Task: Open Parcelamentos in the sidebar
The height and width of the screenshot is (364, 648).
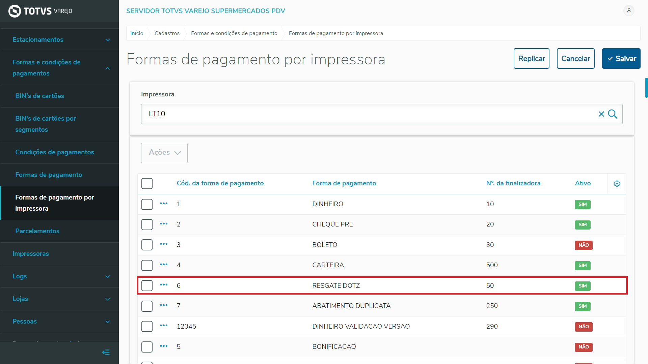Action: [37, 231]
